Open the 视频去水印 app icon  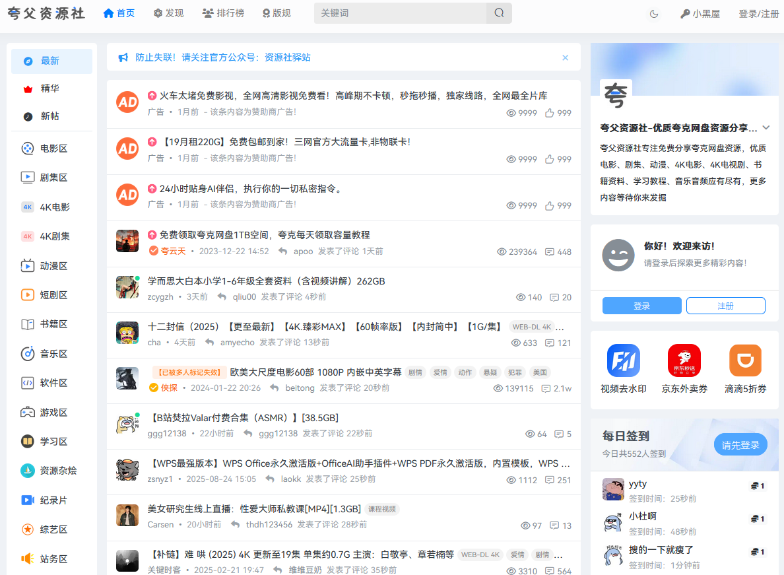click(x=623, y=360)
